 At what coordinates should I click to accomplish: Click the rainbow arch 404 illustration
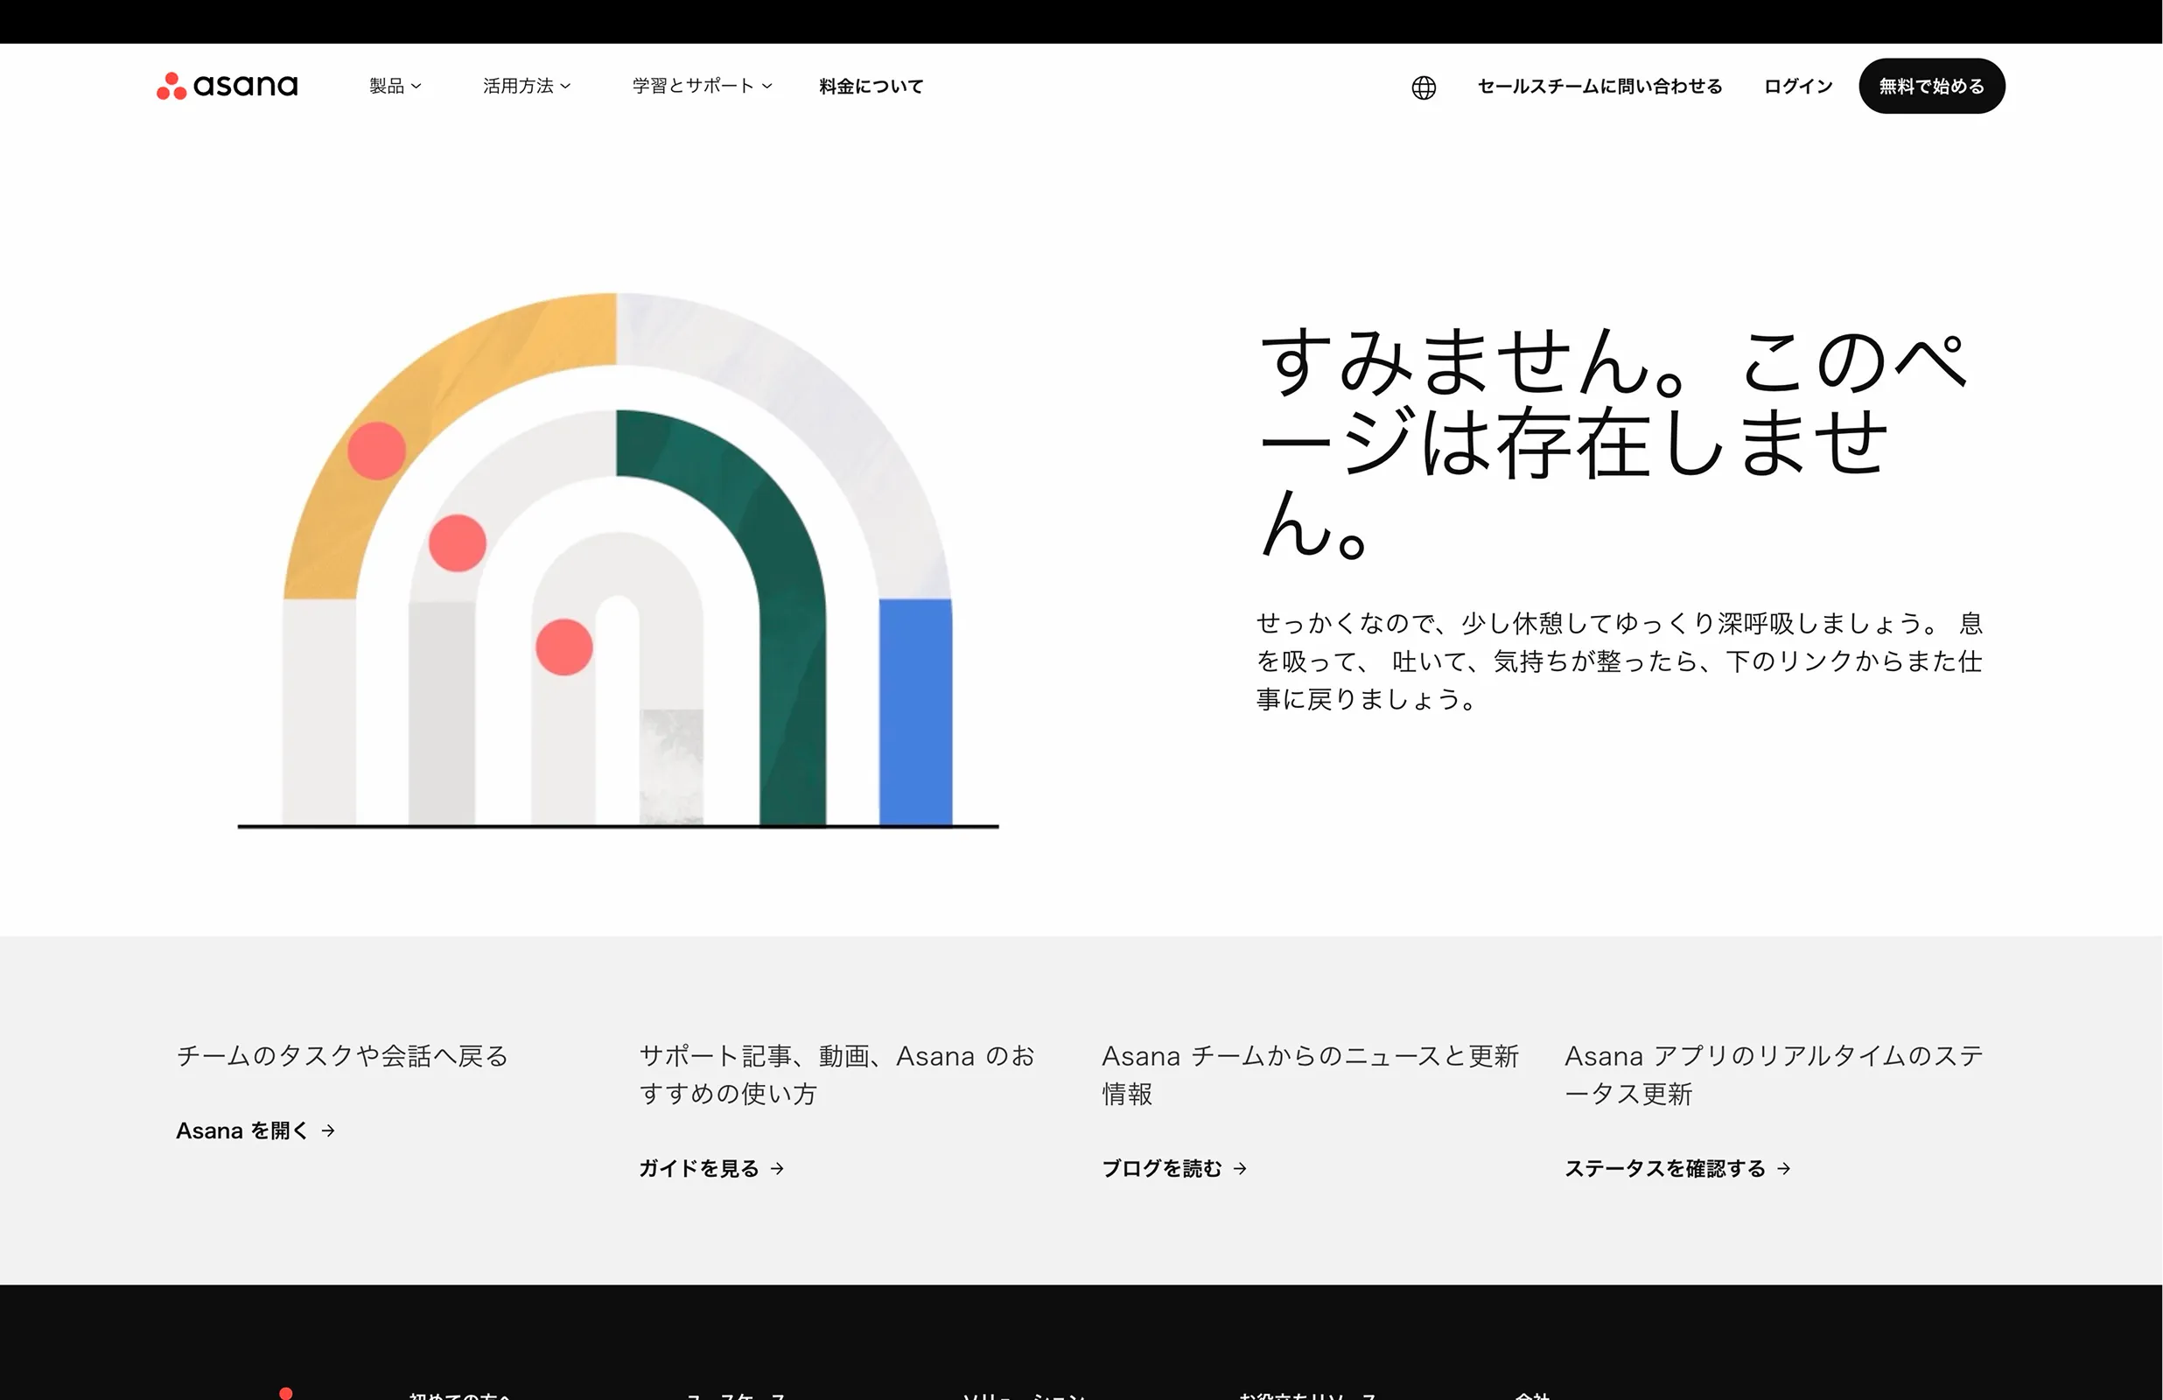point(618,560)
